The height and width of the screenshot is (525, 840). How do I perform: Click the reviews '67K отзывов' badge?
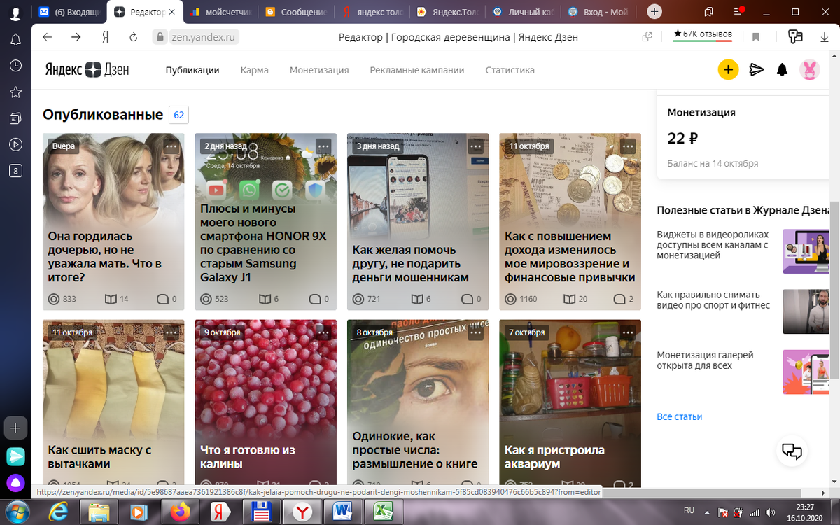[x=703, y=34]
